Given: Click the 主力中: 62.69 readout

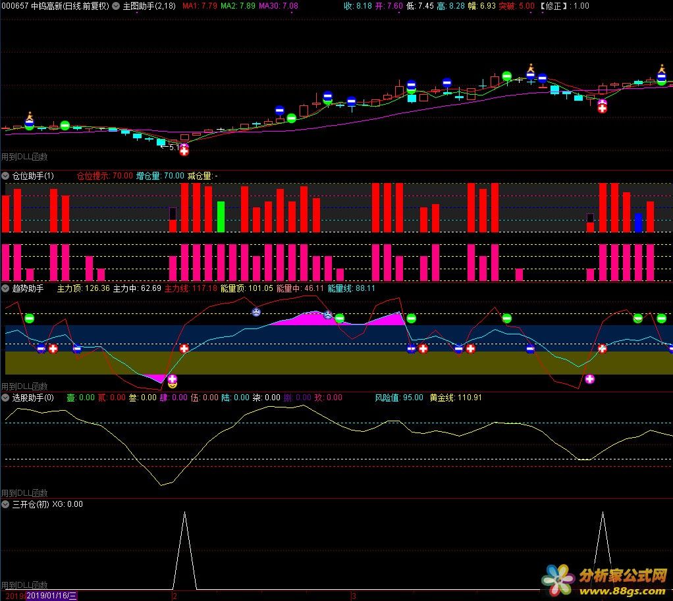Looking at the screenshot, I should tap(137, 288).
